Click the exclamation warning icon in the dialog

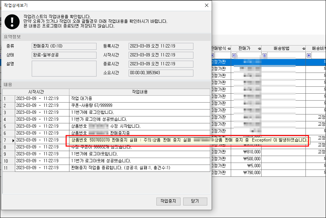click(12, 22)
